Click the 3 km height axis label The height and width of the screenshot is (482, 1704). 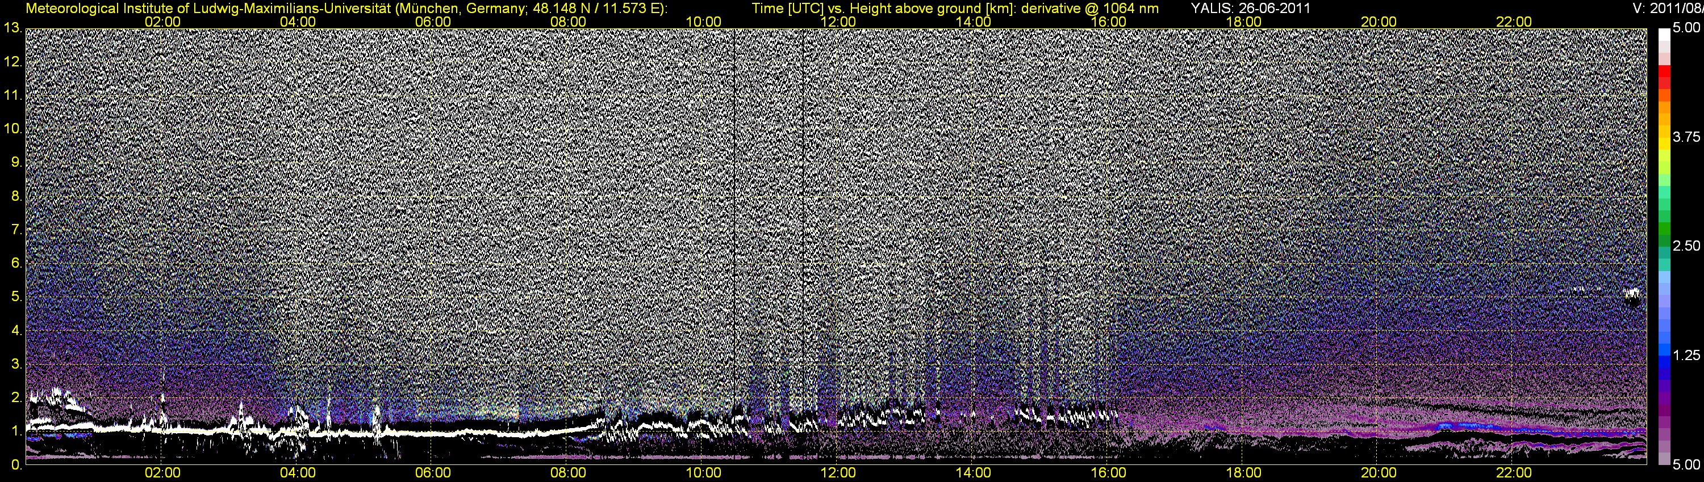coord(16,365)
